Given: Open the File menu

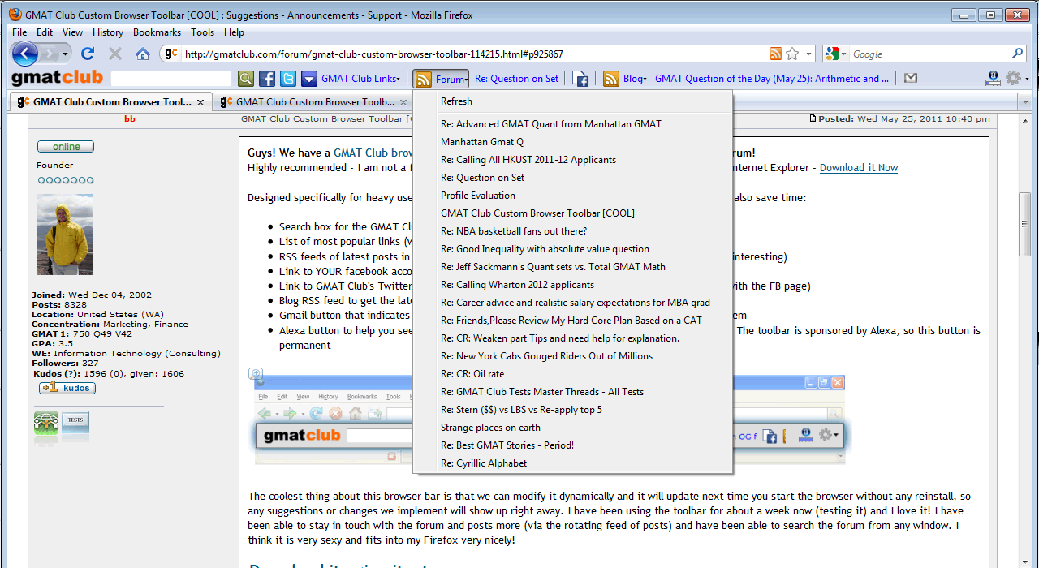Looking at the screenshot, I should (19, 32).
